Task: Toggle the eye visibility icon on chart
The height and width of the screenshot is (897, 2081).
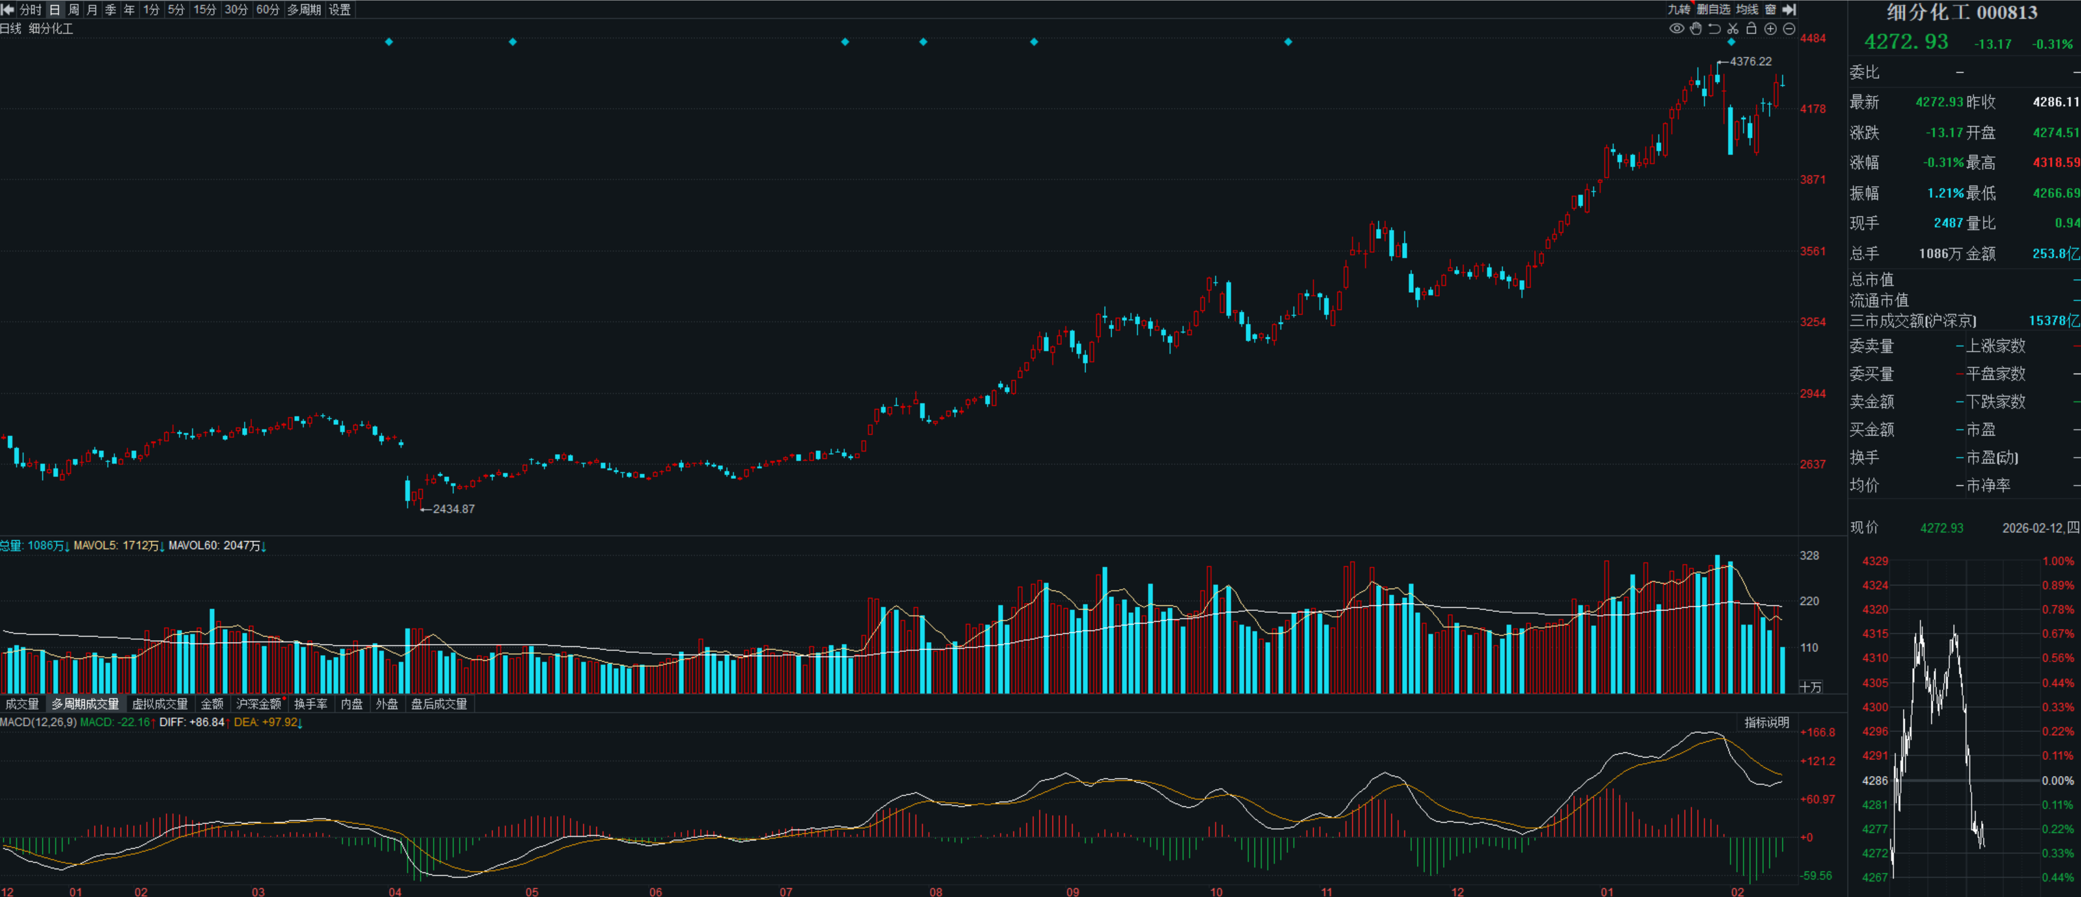Action: (1676, 29)
